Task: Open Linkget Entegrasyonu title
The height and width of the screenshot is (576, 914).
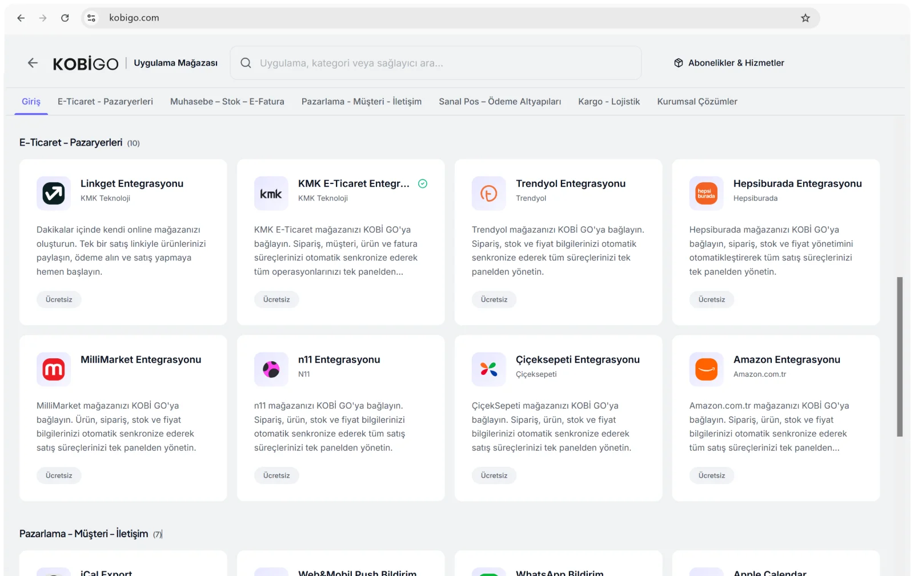Action: click(132, 183)
